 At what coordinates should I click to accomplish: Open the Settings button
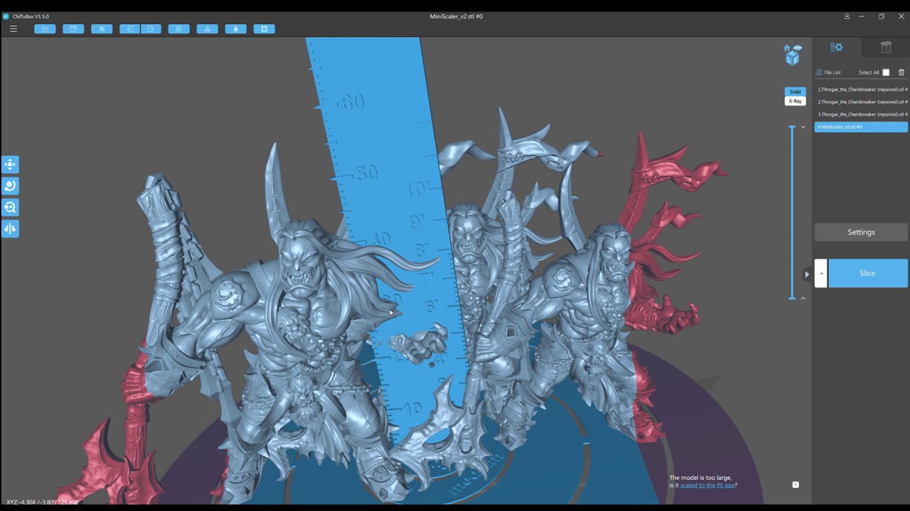(862, 232)
